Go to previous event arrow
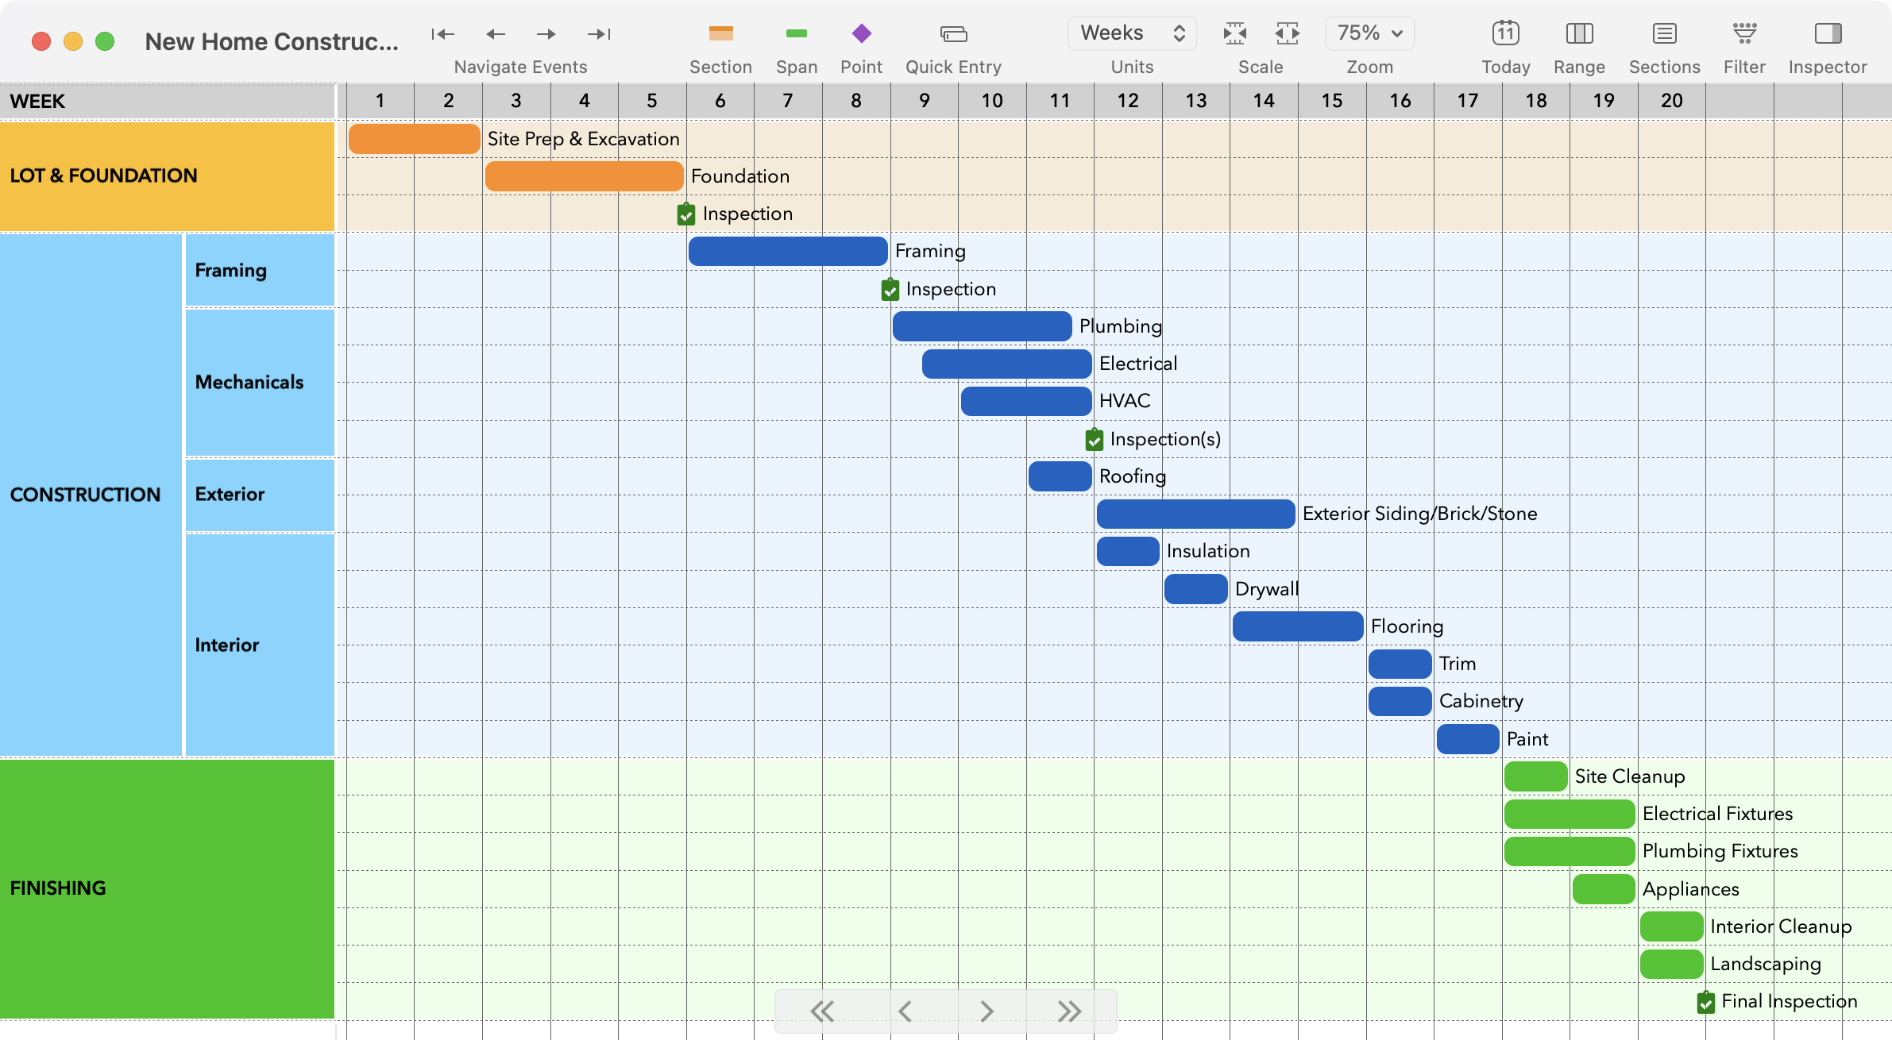1892x1040 pixels. pos(496,33)
